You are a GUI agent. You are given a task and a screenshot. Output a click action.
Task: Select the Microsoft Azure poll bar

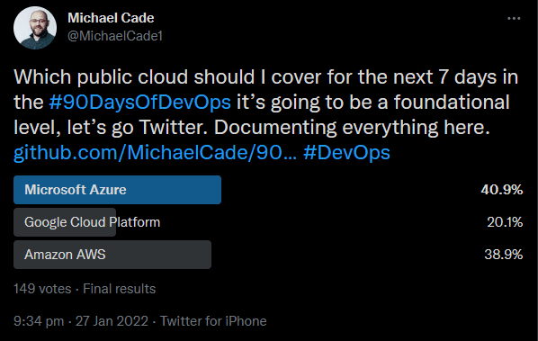click(x=117, y=190)
